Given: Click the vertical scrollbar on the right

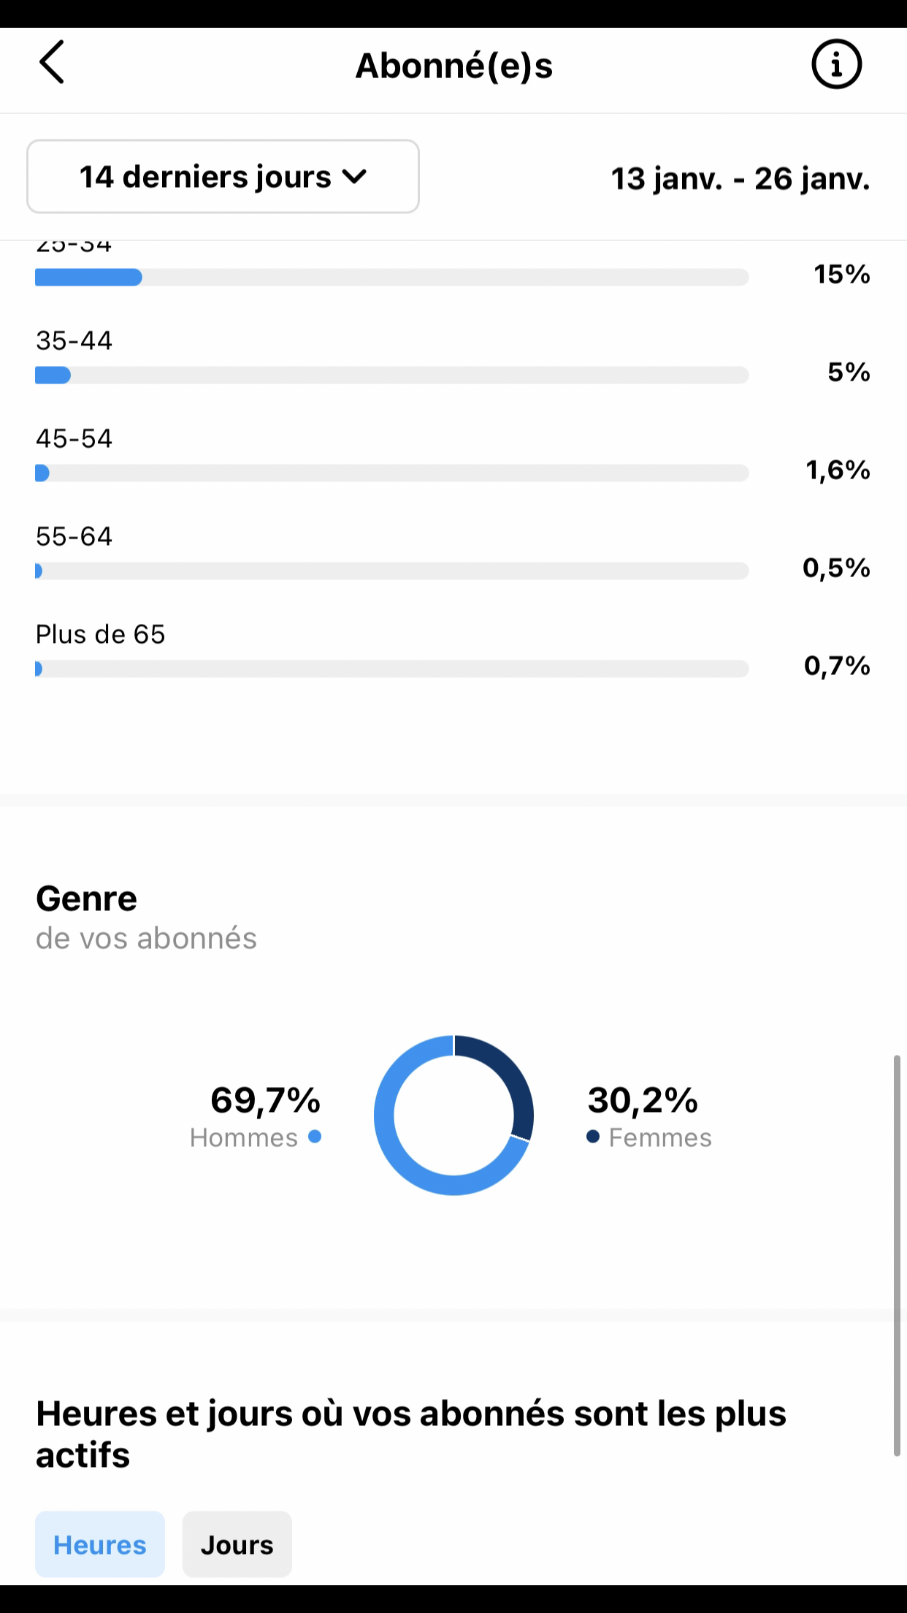Looking at the screenshot, I should 897,1255.
